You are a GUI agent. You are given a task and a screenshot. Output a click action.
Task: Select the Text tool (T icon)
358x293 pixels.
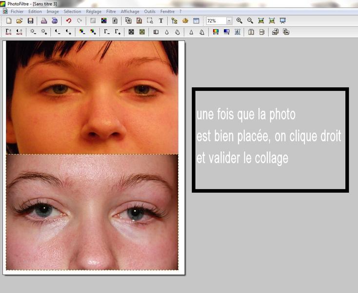[x=161, y=21]
